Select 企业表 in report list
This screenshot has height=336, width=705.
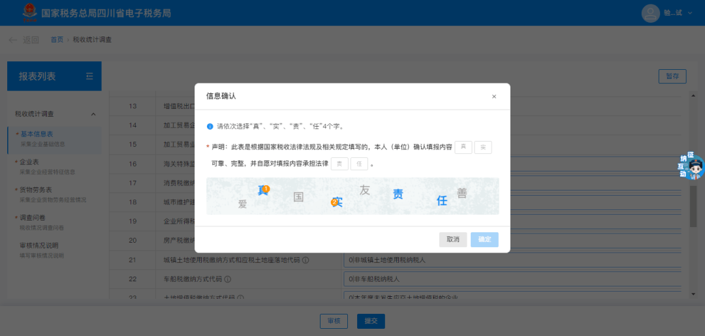(54, 166)
